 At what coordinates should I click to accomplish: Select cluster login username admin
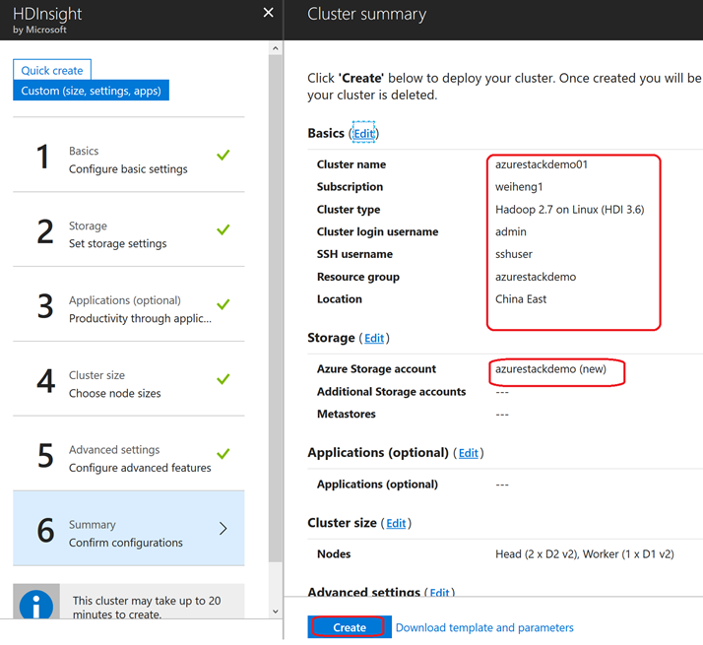pyautogui.click(x=511, y=231)
